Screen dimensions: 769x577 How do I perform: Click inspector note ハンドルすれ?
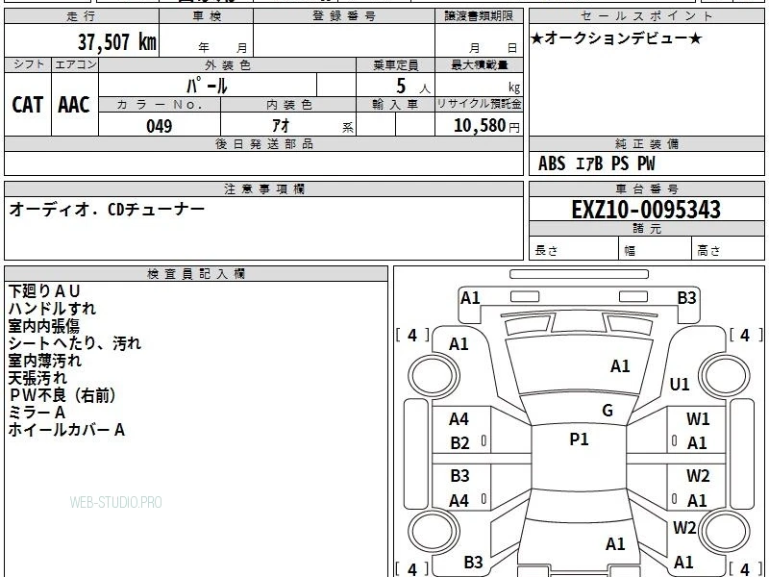[x=52, y=309]
